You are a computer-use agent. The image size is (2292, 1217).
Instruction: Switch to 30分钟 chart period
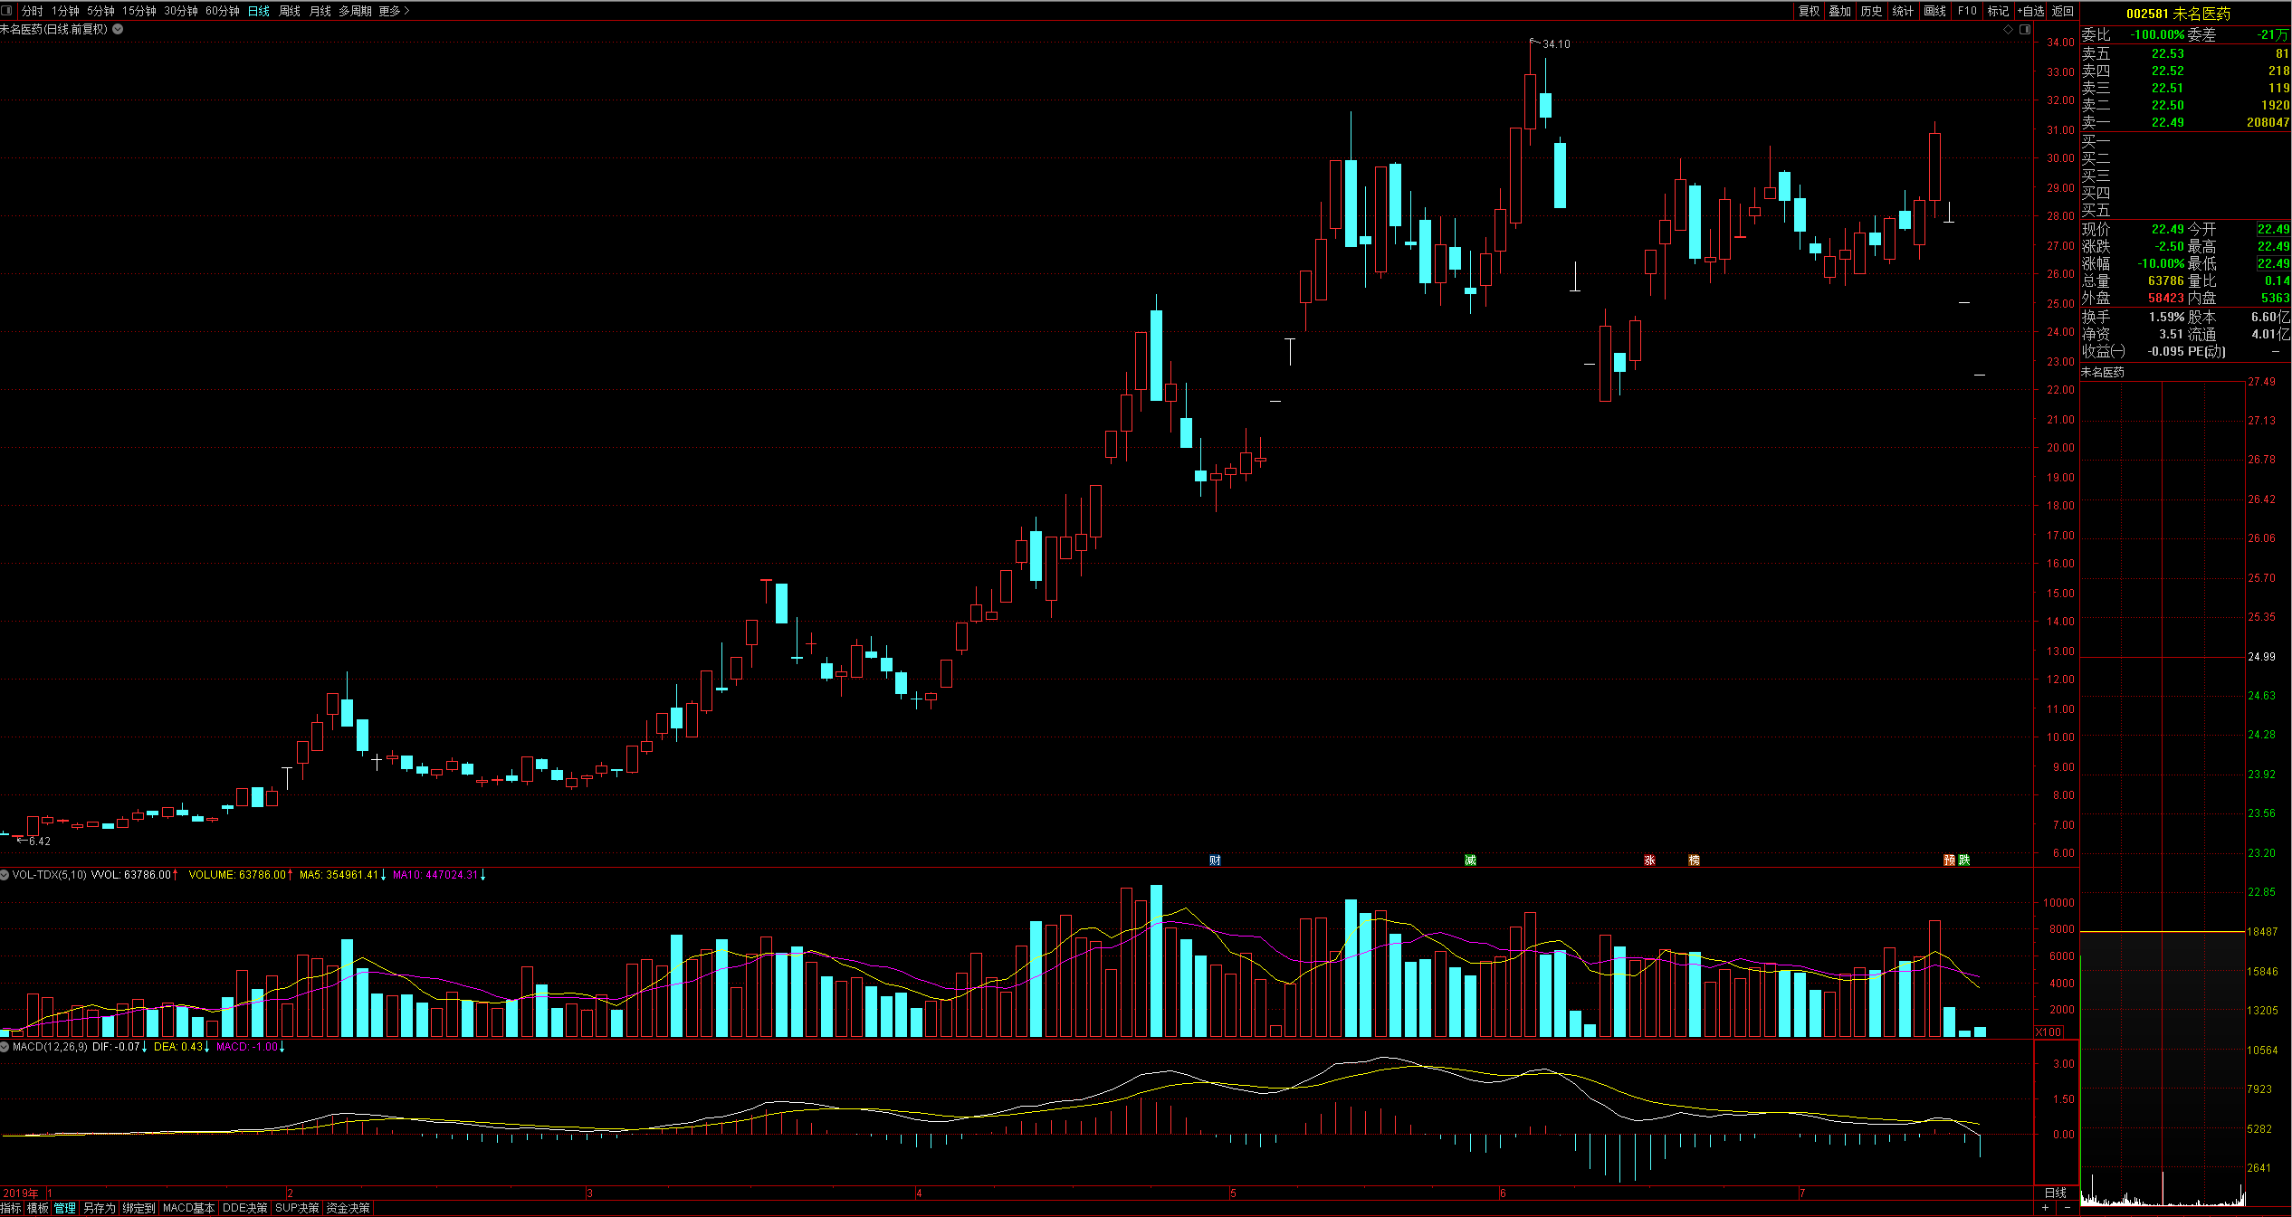click(181, 11)
